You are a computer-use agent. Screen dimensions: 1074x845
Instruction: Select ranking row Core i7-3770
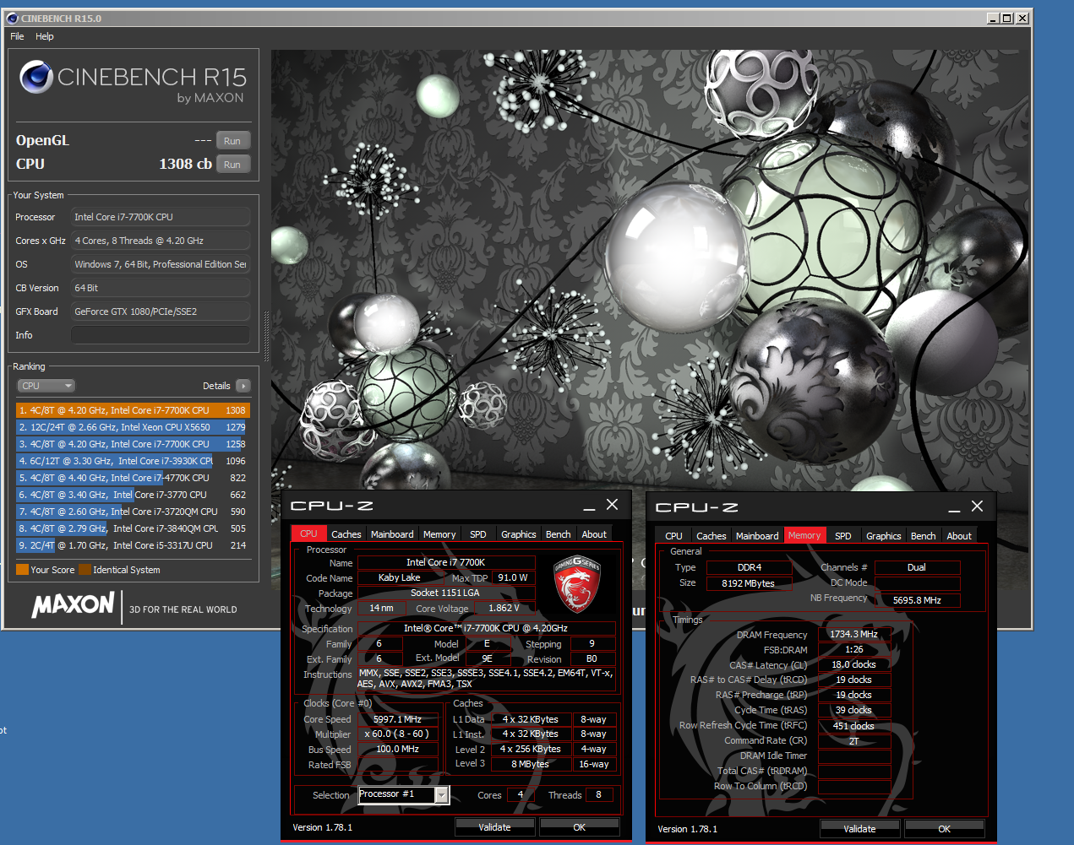133,495
